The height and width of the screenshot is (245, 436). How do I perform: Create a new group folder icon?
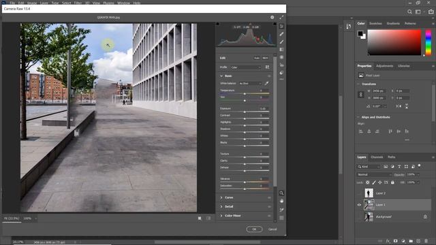tap(411, 241)
